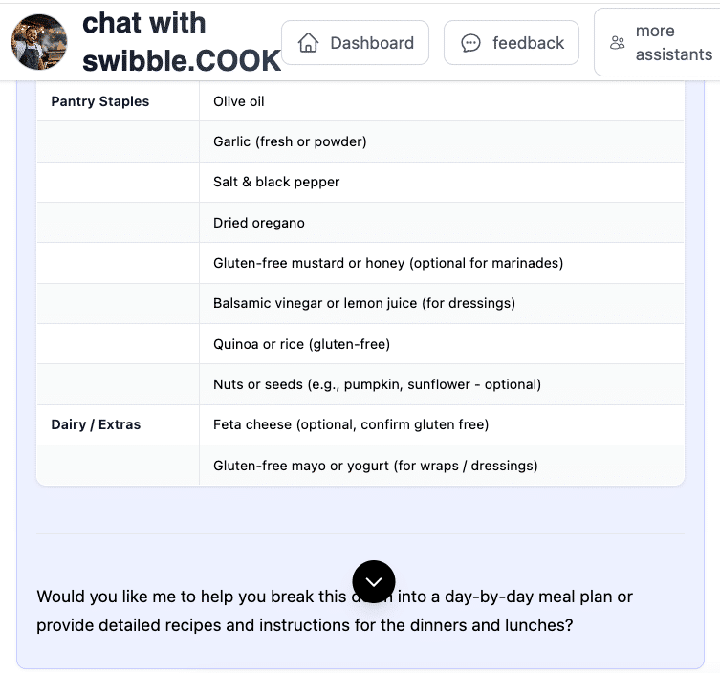Click the people icon for more assistants

pos(618,43)
